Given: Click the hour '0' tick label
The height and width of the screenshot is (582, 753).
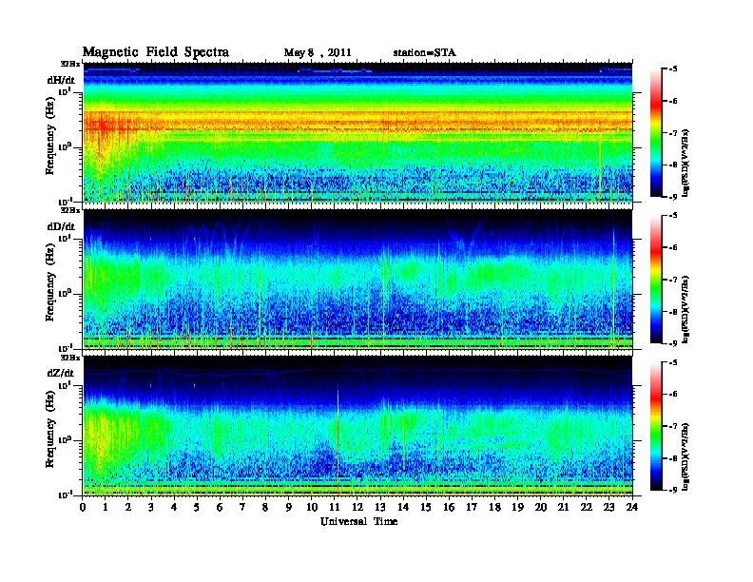Looking at the screenshot, I should 83,508.
